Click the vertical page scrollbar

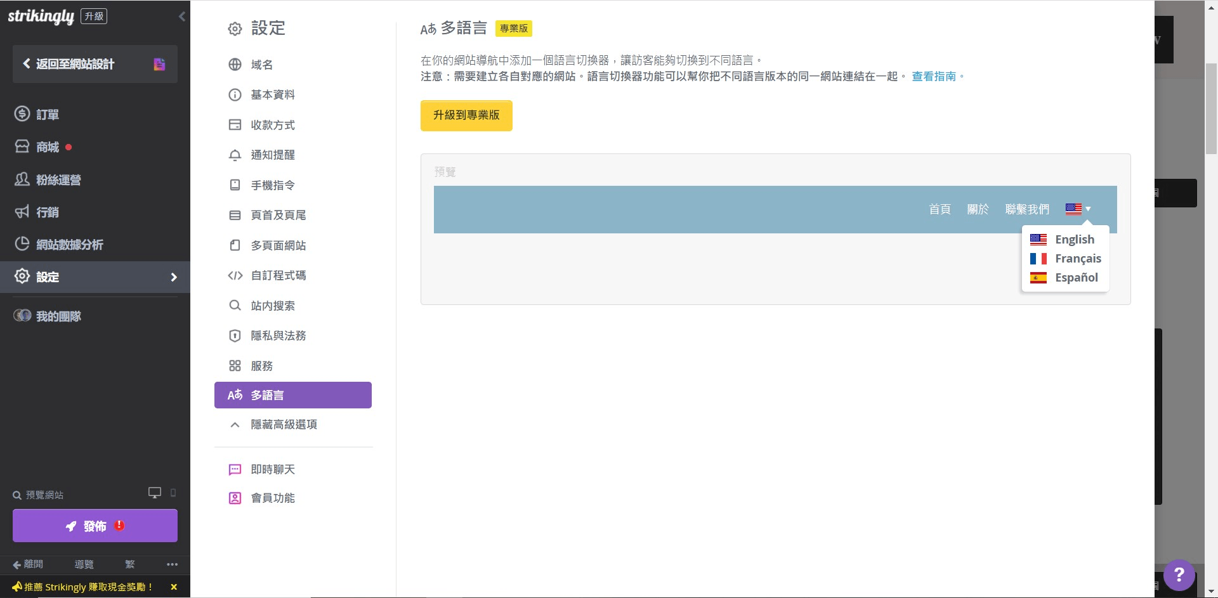coord(1211,109)
